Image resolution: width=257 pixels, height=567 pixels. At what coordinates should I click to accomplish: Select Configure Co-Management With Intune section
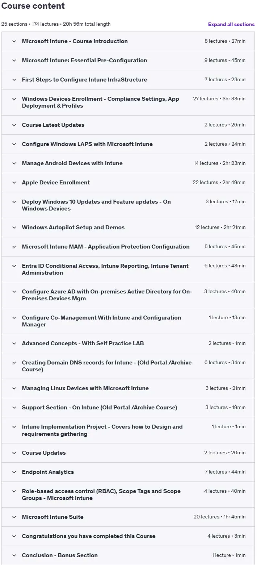click(128, 321)
